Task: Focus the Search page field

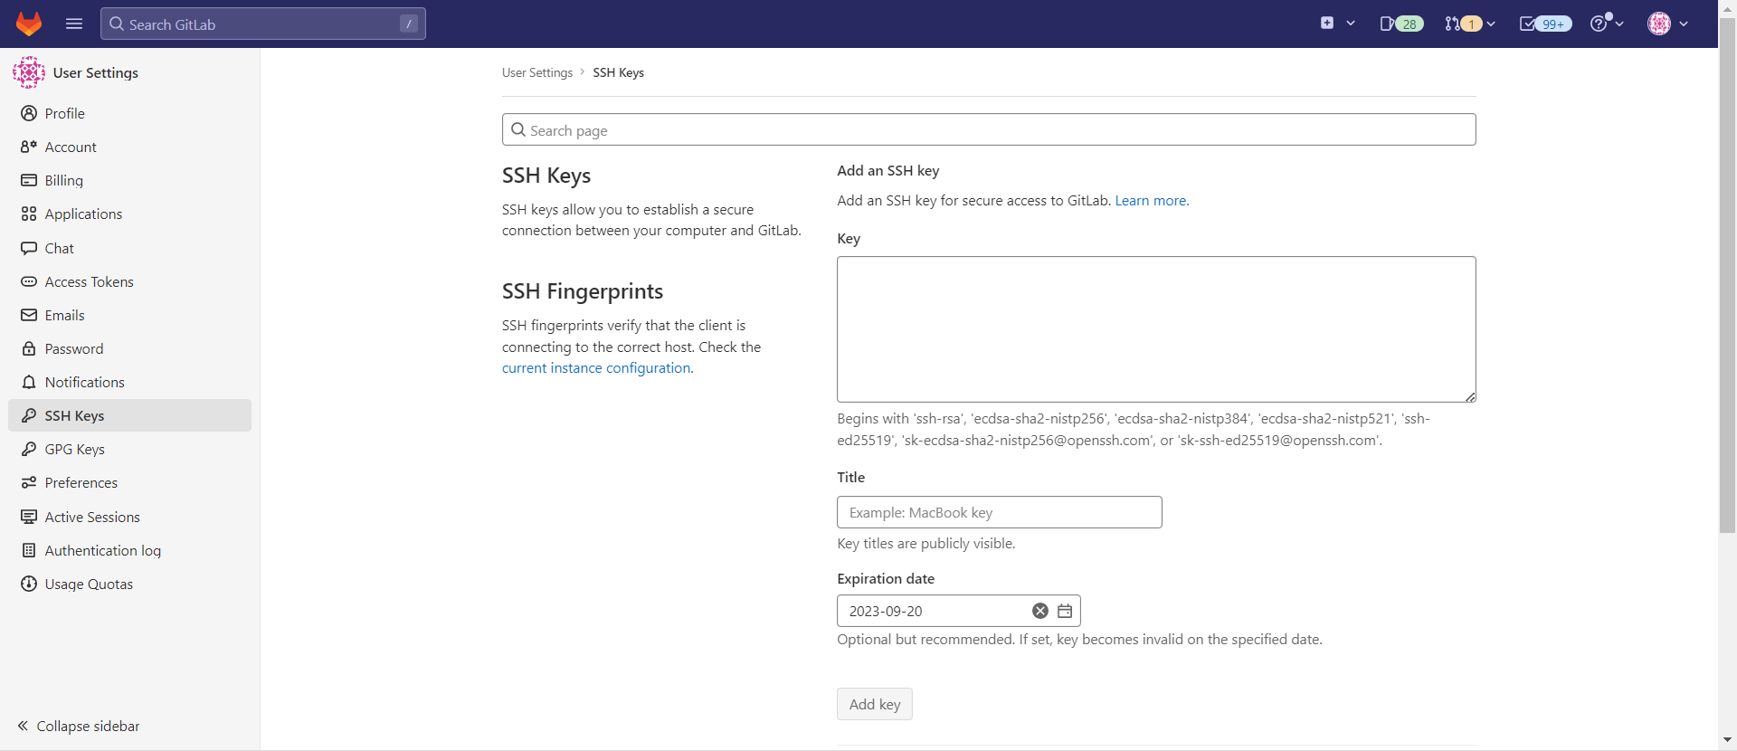Action: (989, 129)
